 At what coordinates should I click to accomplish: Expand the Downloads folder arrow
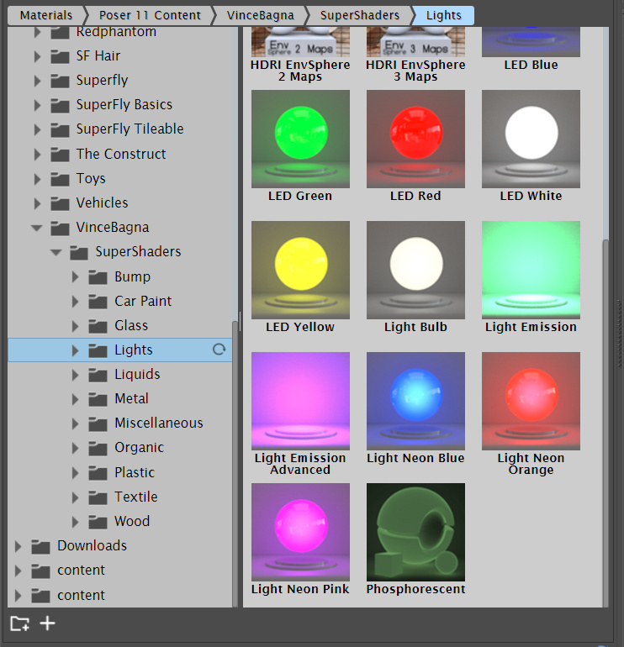pyautogui.click(x=19, y=546)
